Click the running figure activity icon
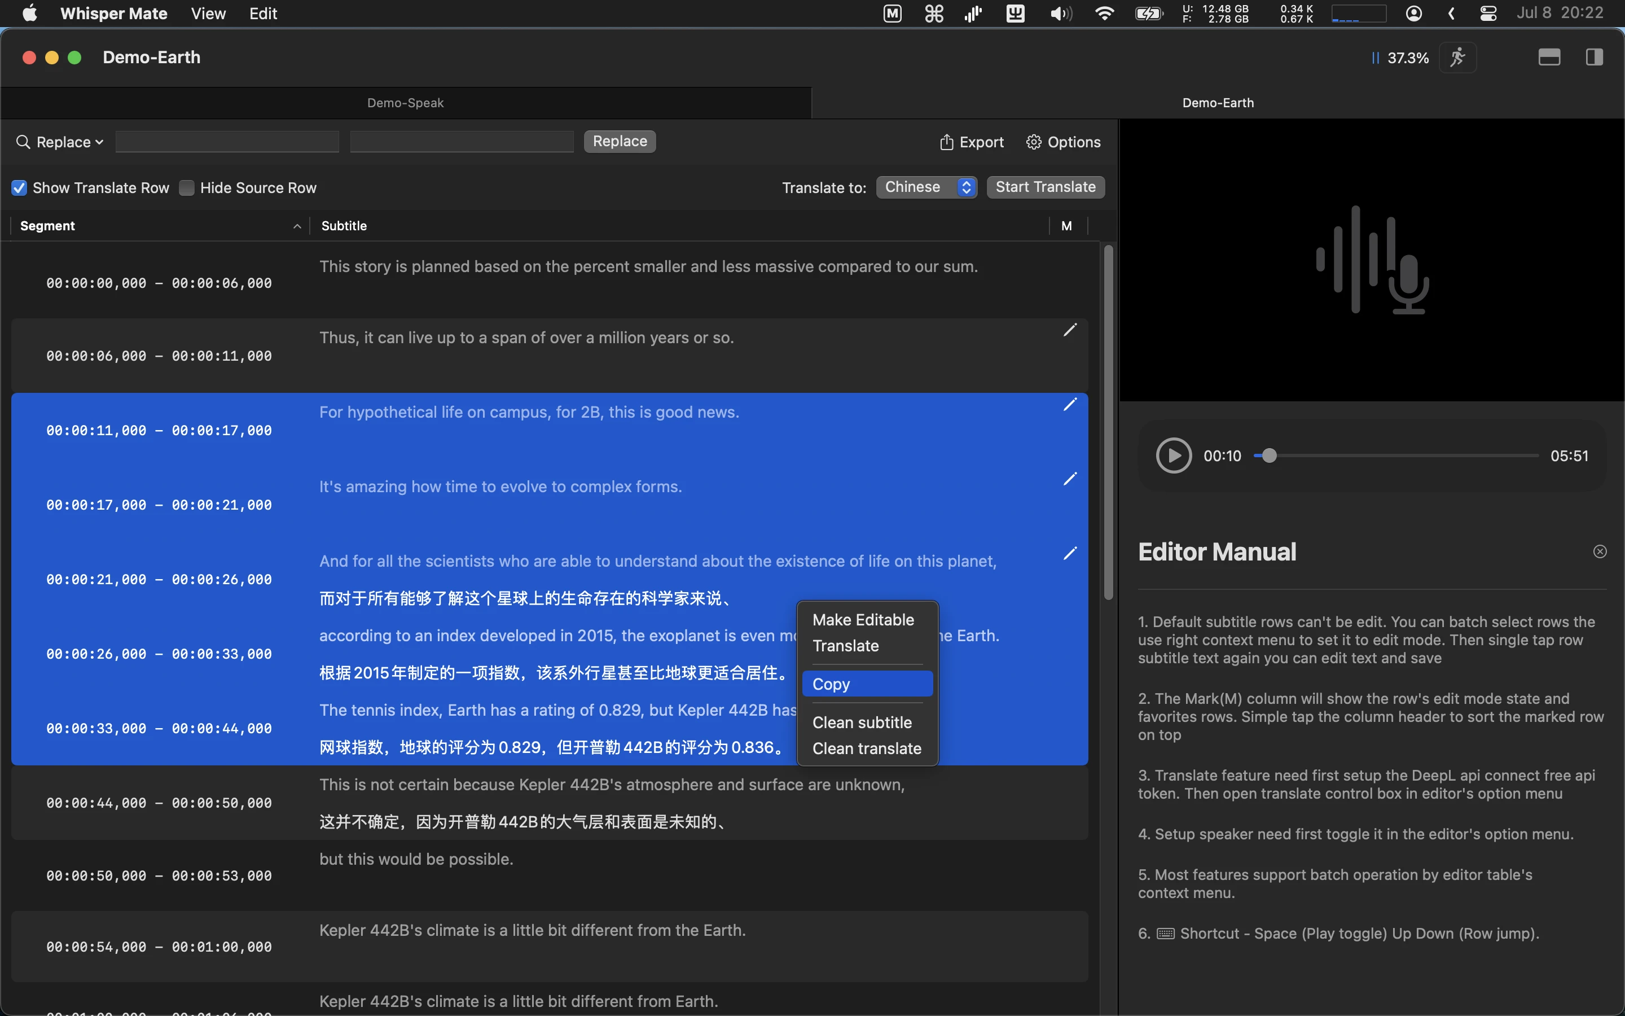Image resolution: width=1625 pixels, height=1016 pixels. [x=1457, y=57]
